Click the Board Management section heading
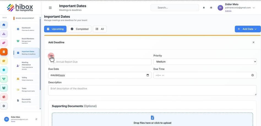Screen dimensions: 261x126 click(x=25, y=18)
